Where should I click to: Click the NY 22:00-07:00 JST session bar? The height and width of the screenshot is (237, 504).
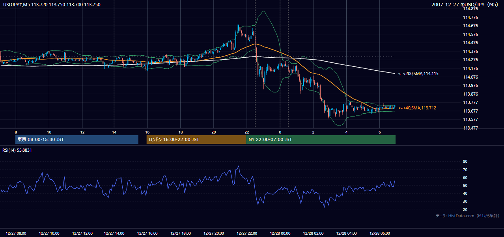pyautogui.click(x=321, y=139)
